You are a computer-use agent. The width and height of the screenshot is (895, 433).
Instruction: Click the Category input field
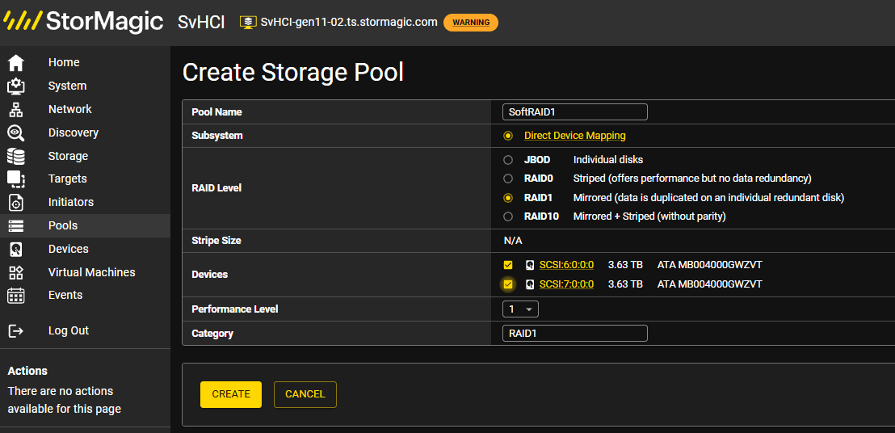pyautogui.click(x=575, y=333)
